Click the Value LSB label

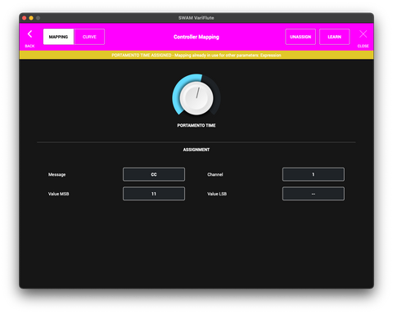coord(217,194)
